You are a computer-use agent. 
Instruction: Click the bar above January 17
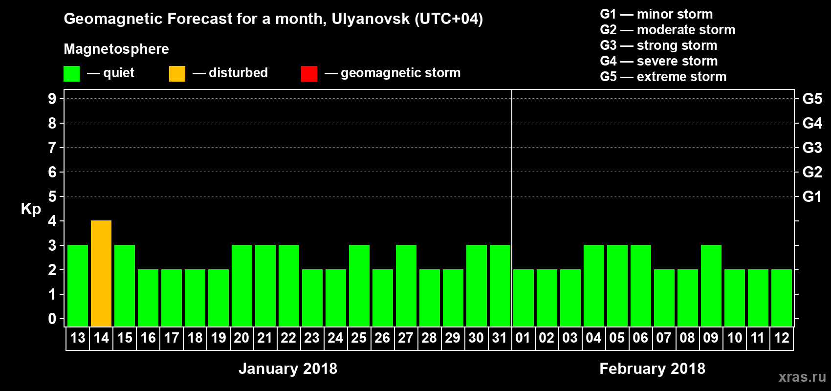pos(172,298)
